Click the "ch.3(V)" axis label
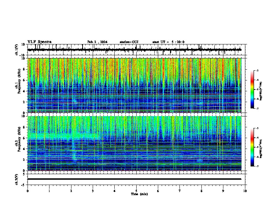The image size is (276, 214). pos(17,179)
